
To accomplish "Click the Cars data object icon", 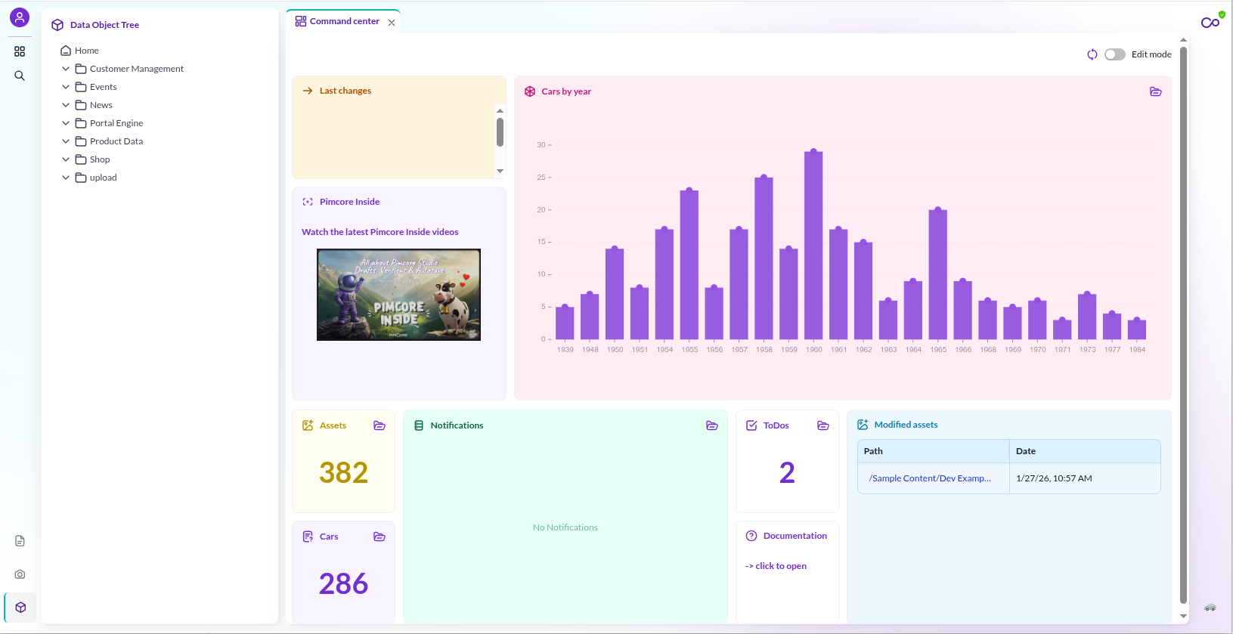I will tap(308, 537).
